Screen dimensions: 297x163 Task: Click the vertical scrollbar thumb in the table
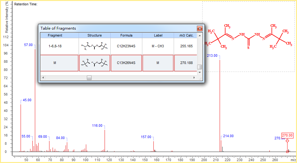pyautogui.click(x=200, y=67)
